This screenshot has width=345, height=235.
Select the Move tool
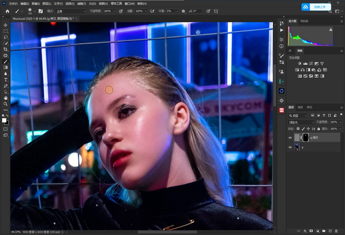[5, 25]
